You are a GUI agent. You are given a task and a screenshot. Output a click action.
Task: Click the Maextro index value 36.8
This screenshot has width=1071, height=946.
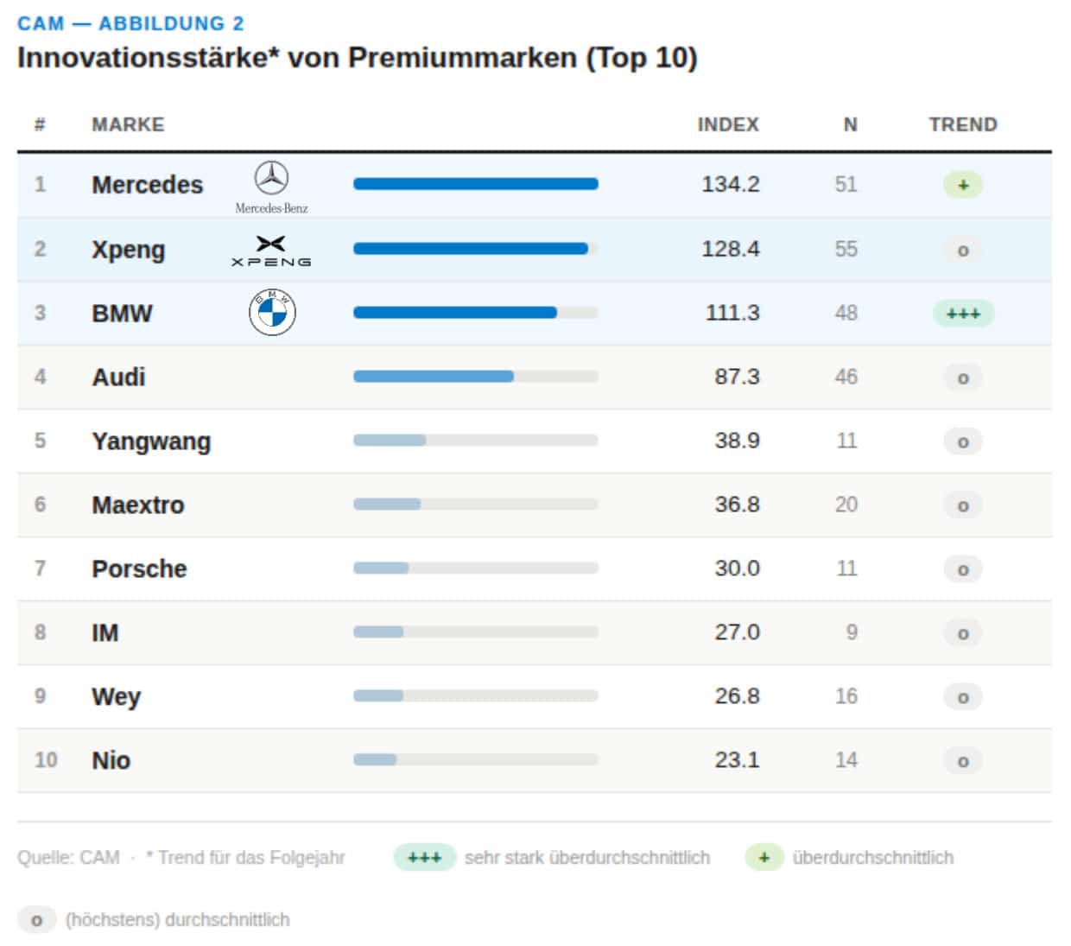pos(737,505)
